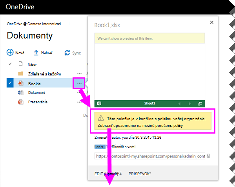Open policy tip link Zobraziť upozornenie
The image size is (235, 187).
click(x=140, y=125)
